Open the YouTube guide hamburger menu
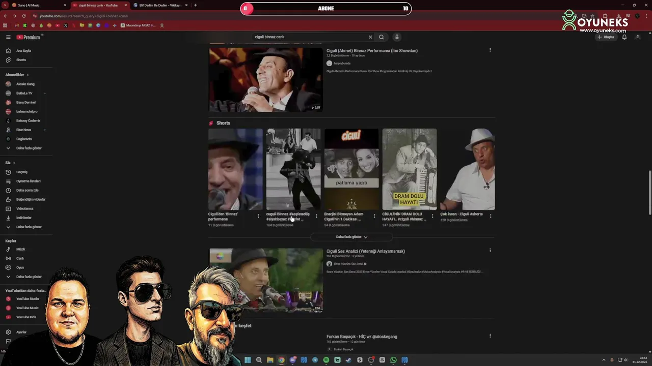Viewport: 652px width, 366px height. click(8, 37)
